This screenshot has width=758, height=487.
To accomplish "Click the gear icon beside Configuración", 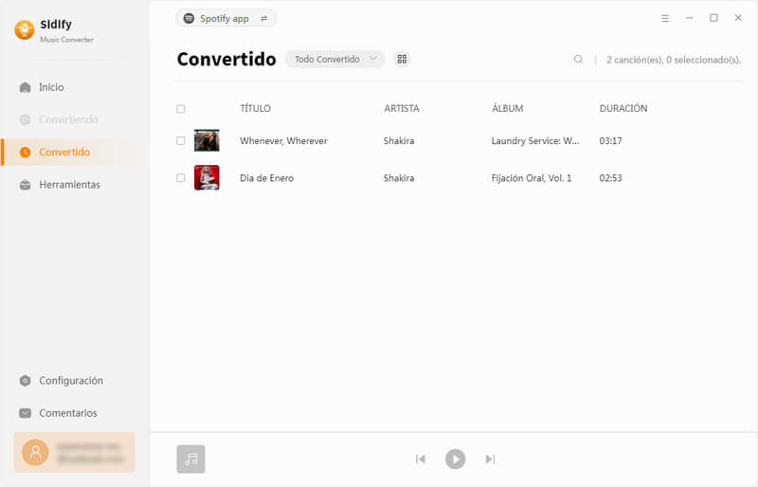I will pyautogui.click(x=26, y=381).
